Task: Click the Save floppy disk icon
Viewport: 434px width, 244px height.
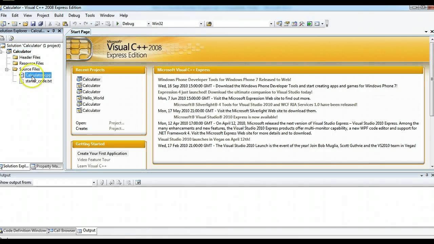Action: point(33,24)
